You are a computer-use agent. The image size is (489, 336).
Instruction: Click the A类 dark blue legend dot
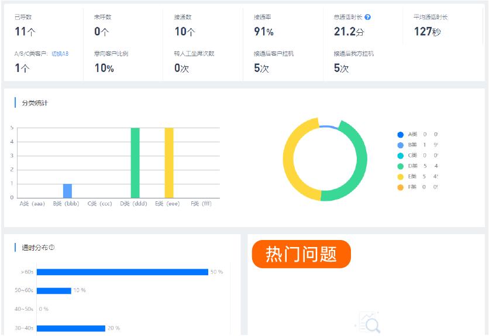(401, 135)
